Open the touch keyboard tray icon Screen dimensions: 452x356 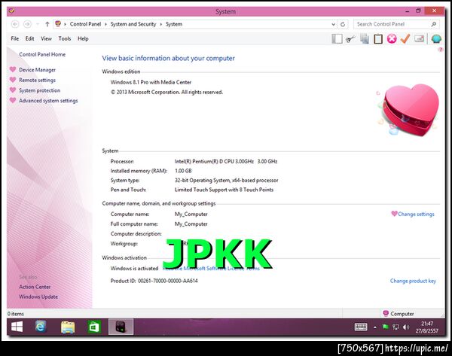361,327
